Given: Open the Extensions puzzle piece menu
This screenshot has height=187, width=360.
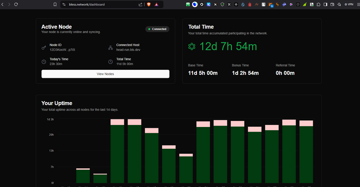Looking at the screenshot, I should point(319,4).
